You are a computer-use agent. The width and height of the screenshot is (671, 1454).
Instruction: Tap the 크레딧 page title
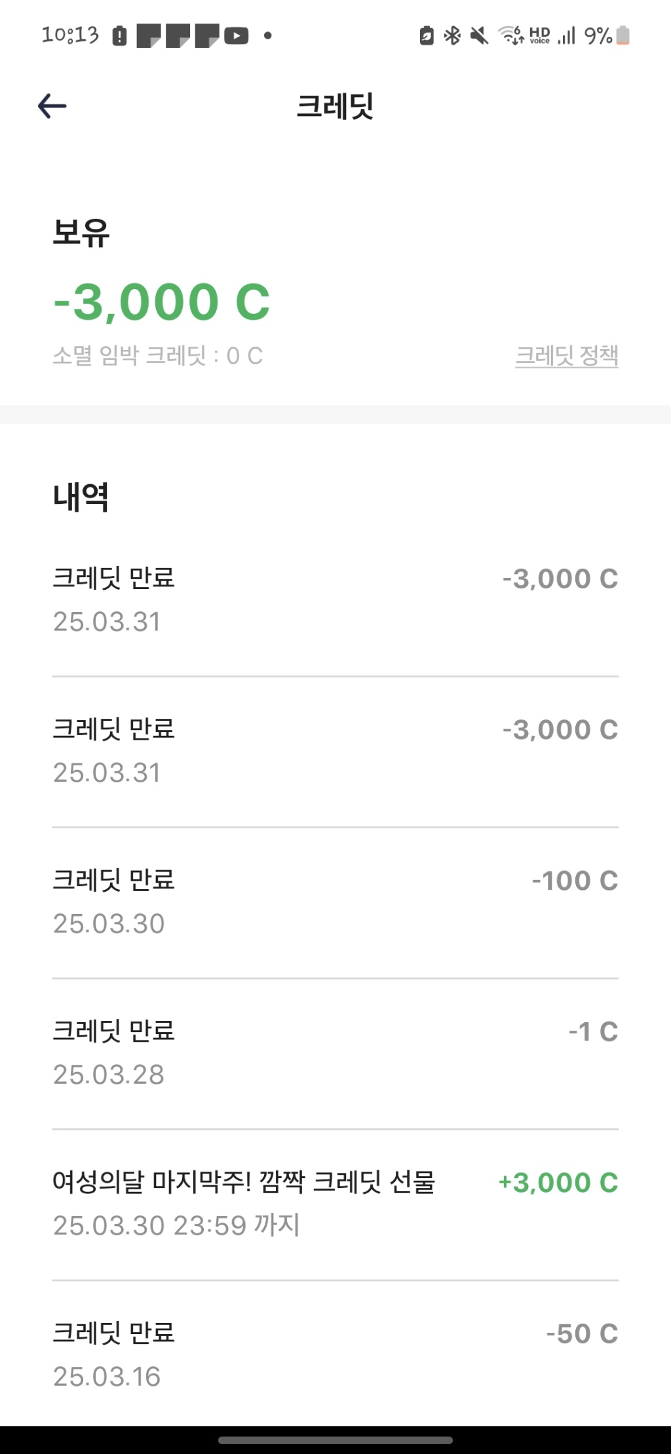pos(335,106)
